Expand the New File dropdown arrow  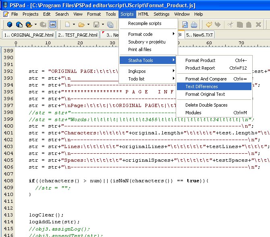pyautogui.click(x=74, y=25)
